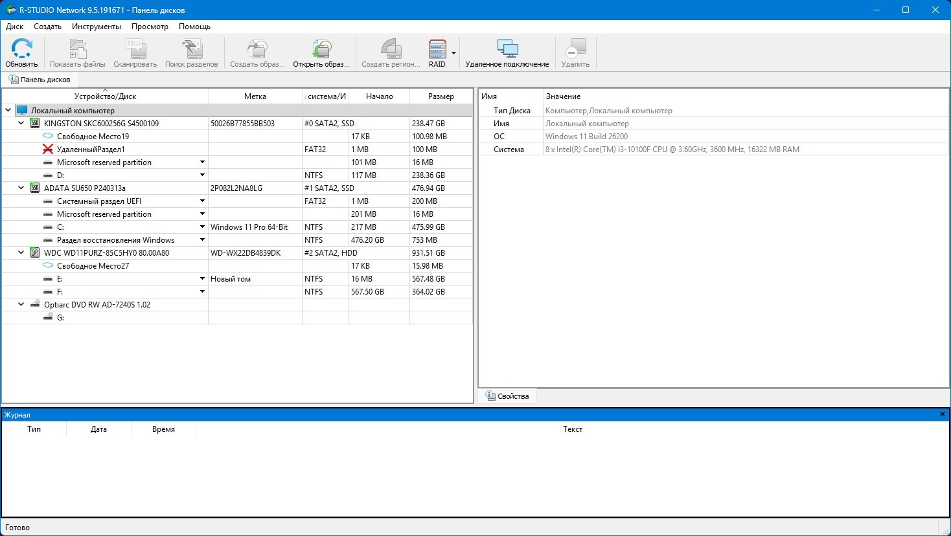Click the RAID toolbar icon
The image size is (951, 536).
point(437,49)
